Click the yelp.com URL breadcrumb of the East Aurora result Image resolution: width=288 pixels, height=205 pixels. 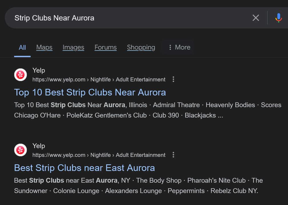[99, 155]
